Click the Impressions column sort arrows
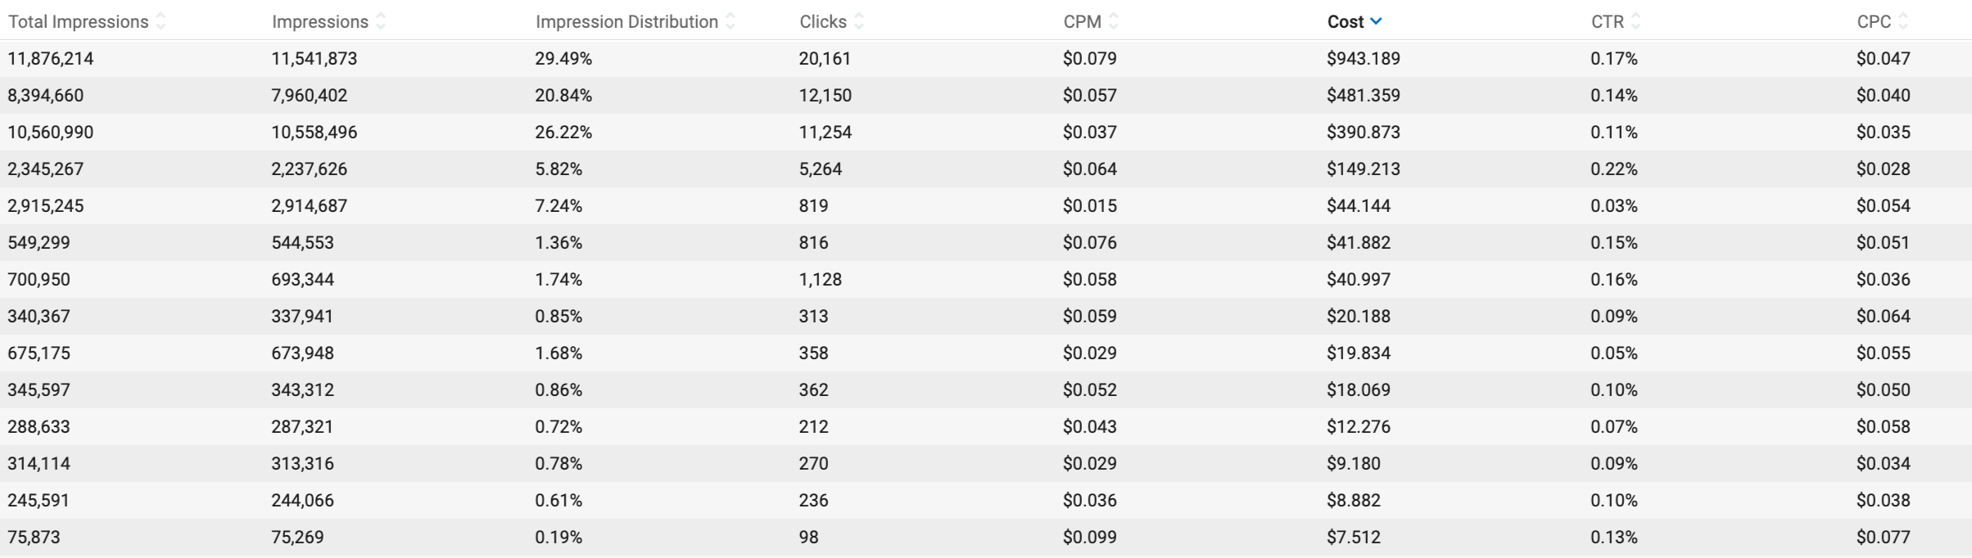 point(381,22)
